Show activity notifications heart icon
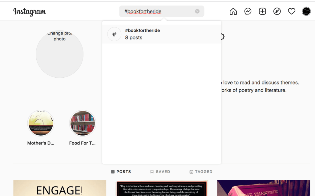The width and height of the screenshot is (315, 196). (x=292, y=11)
